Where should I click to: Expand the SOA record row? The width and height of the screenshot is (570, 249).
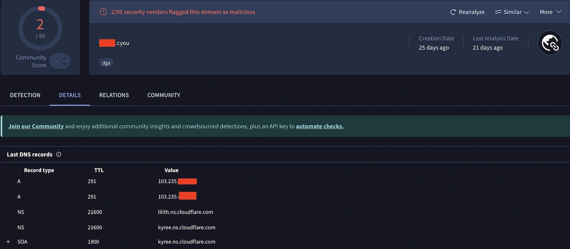(8, 242)
